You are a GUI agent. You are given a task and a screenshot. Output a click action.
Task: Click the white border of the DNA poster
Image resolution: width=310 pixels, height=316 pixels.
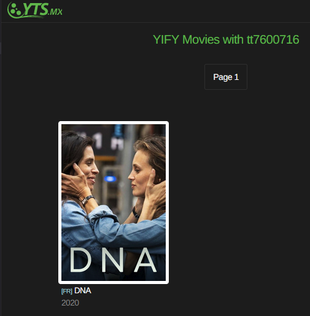tap(114, 122)
